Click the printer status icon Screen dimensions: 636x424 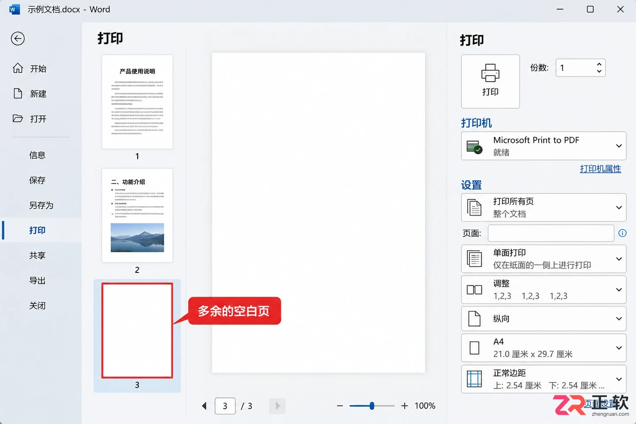click(x=474, y=147)
